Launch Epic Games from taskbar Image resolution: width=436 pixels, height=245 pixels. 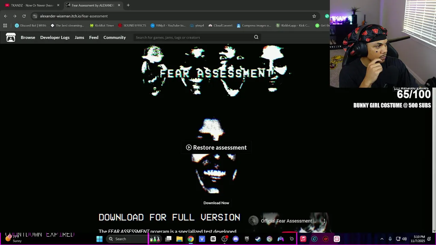[247, 239]
